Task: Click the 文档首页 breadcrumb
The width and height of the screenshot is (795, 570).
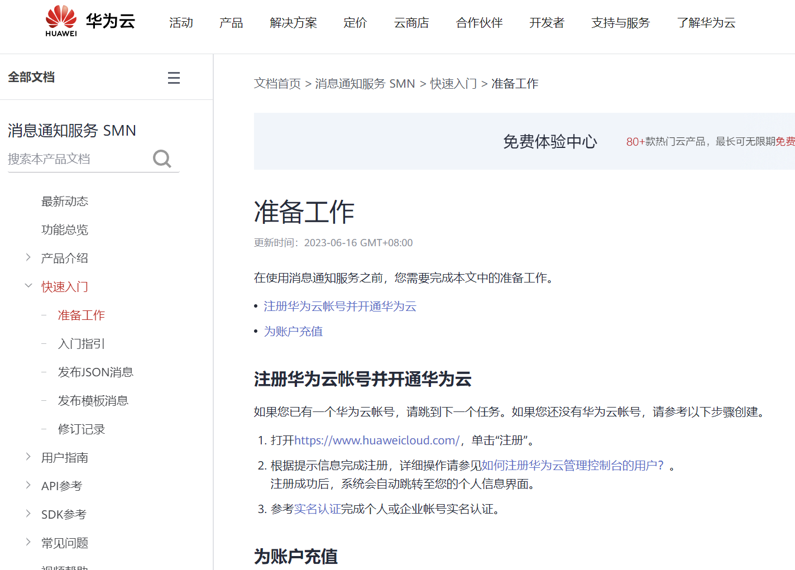Action: (277, 83)
